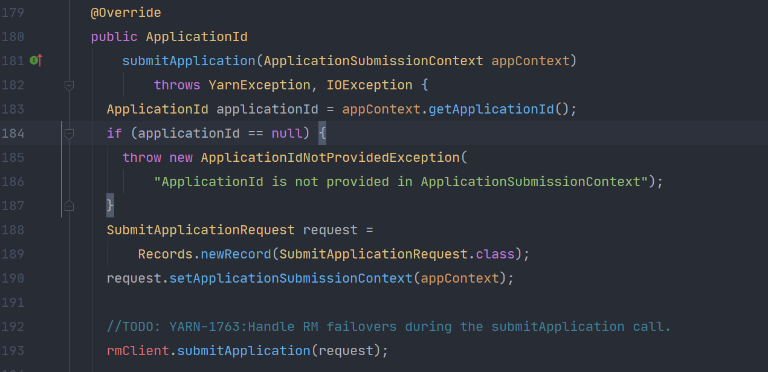The height and width of the screenshot is (372, 768).
Task: Click the setApplicationSubmissionContext method call
Action: [x=291, y=278]
